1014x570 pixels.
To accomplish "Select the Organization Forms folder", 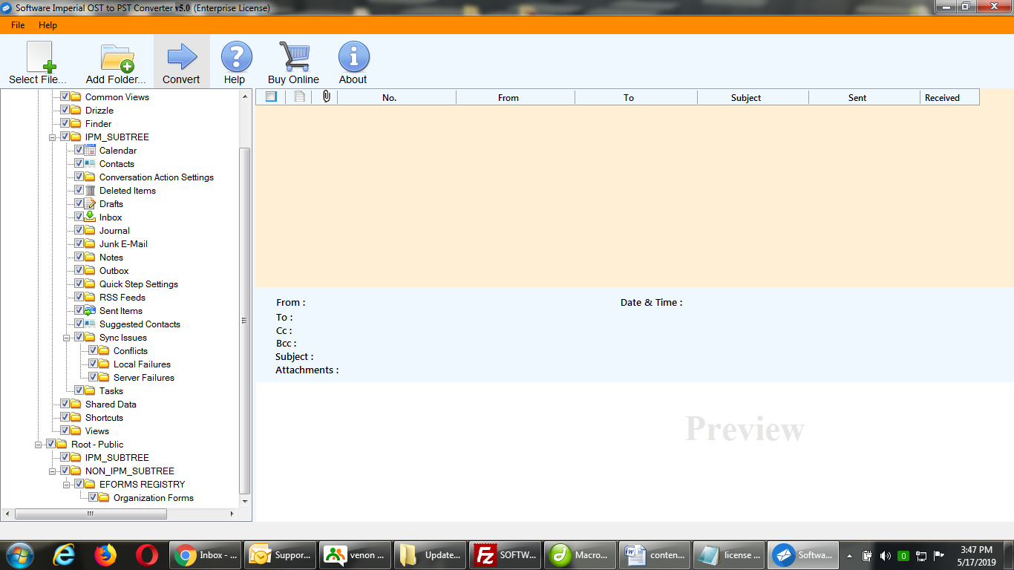I will 154,497.
